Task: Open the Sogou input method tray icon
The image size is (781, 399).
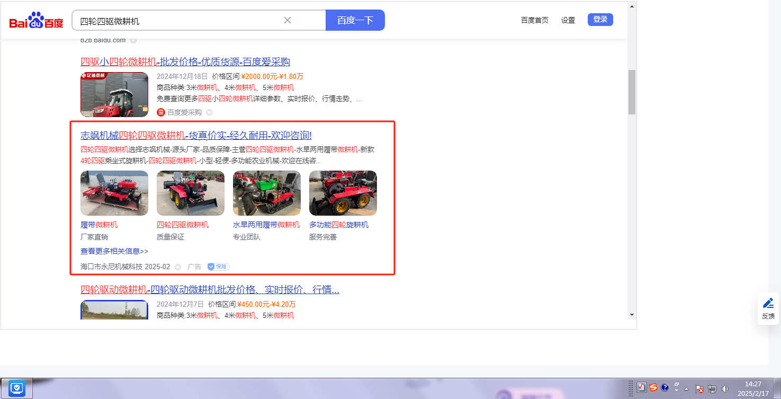Action: (654, 387)
